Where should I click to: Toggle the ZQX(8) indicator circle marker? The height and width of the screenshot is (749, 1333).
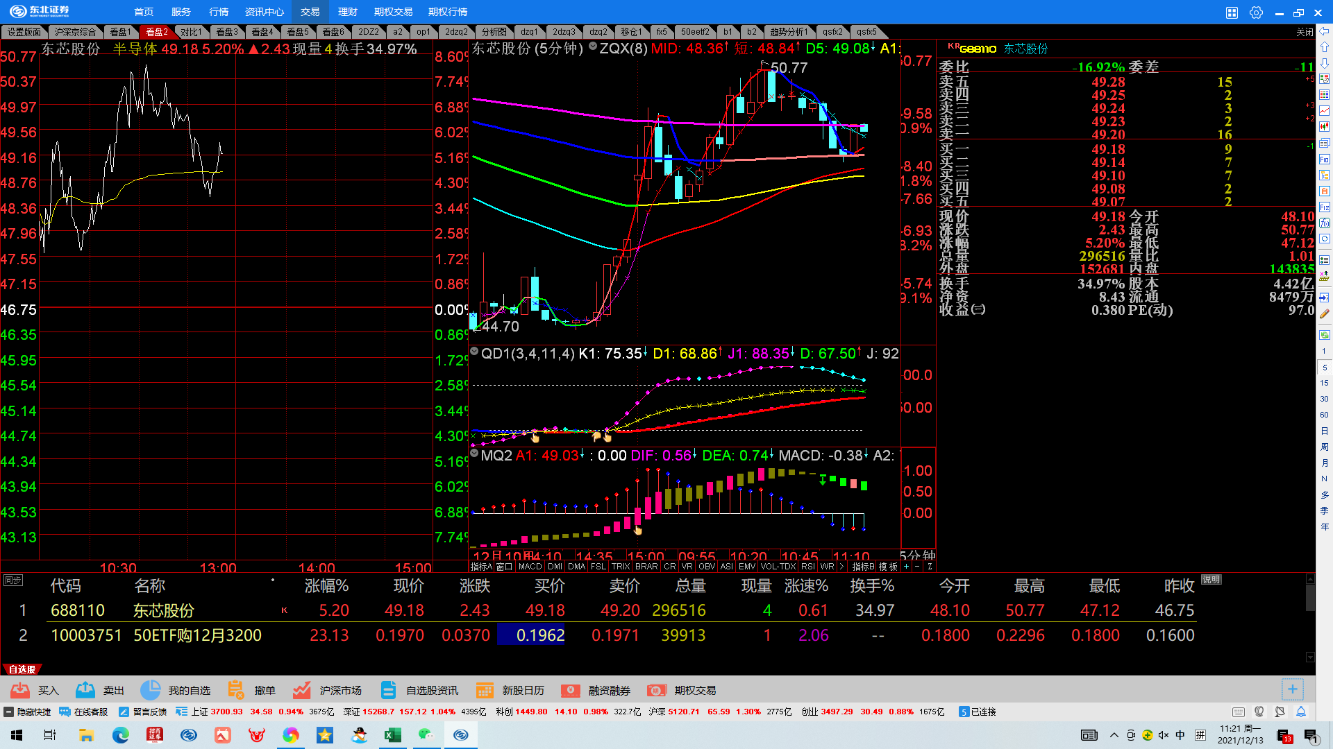[x=593, y=46]
